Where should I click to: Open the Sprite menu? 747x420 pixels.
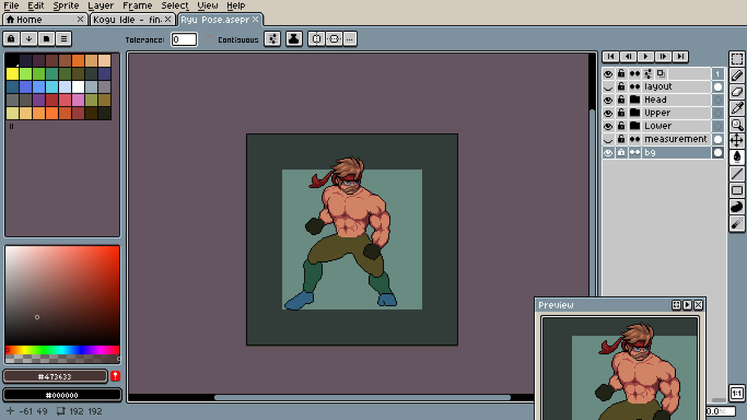[66, 6]
